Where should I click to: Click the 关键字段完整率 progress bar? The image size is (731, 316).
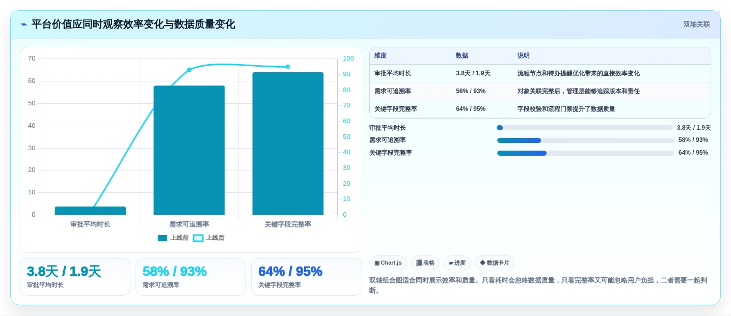(586, 153)
